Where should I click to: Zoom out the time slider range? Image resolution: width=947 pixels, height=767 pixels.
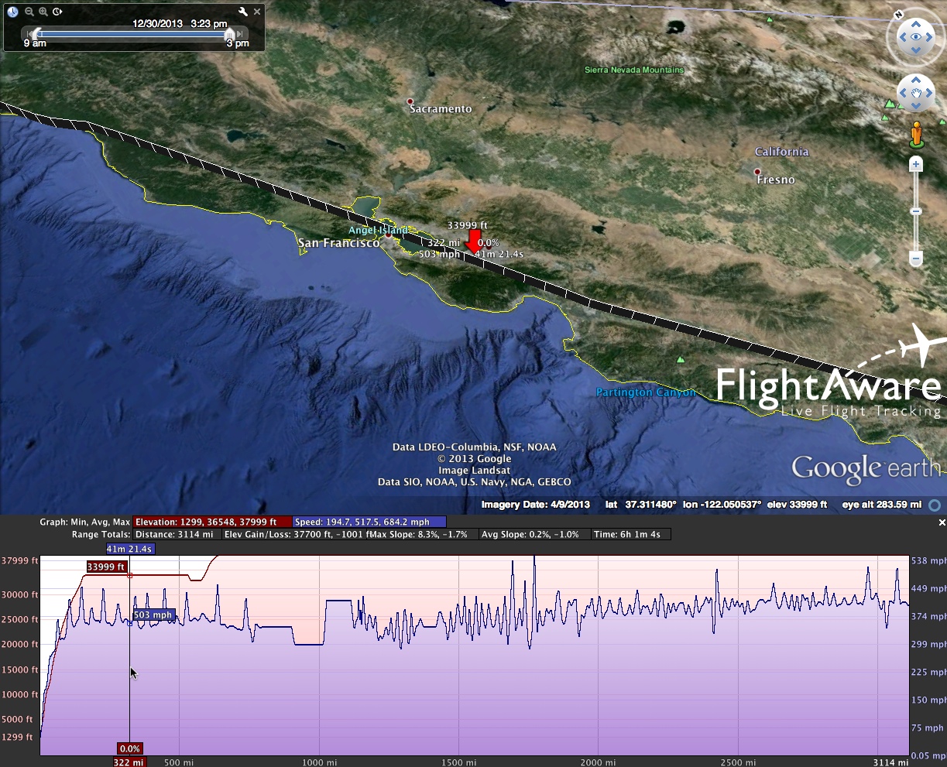tap(29, 12)
